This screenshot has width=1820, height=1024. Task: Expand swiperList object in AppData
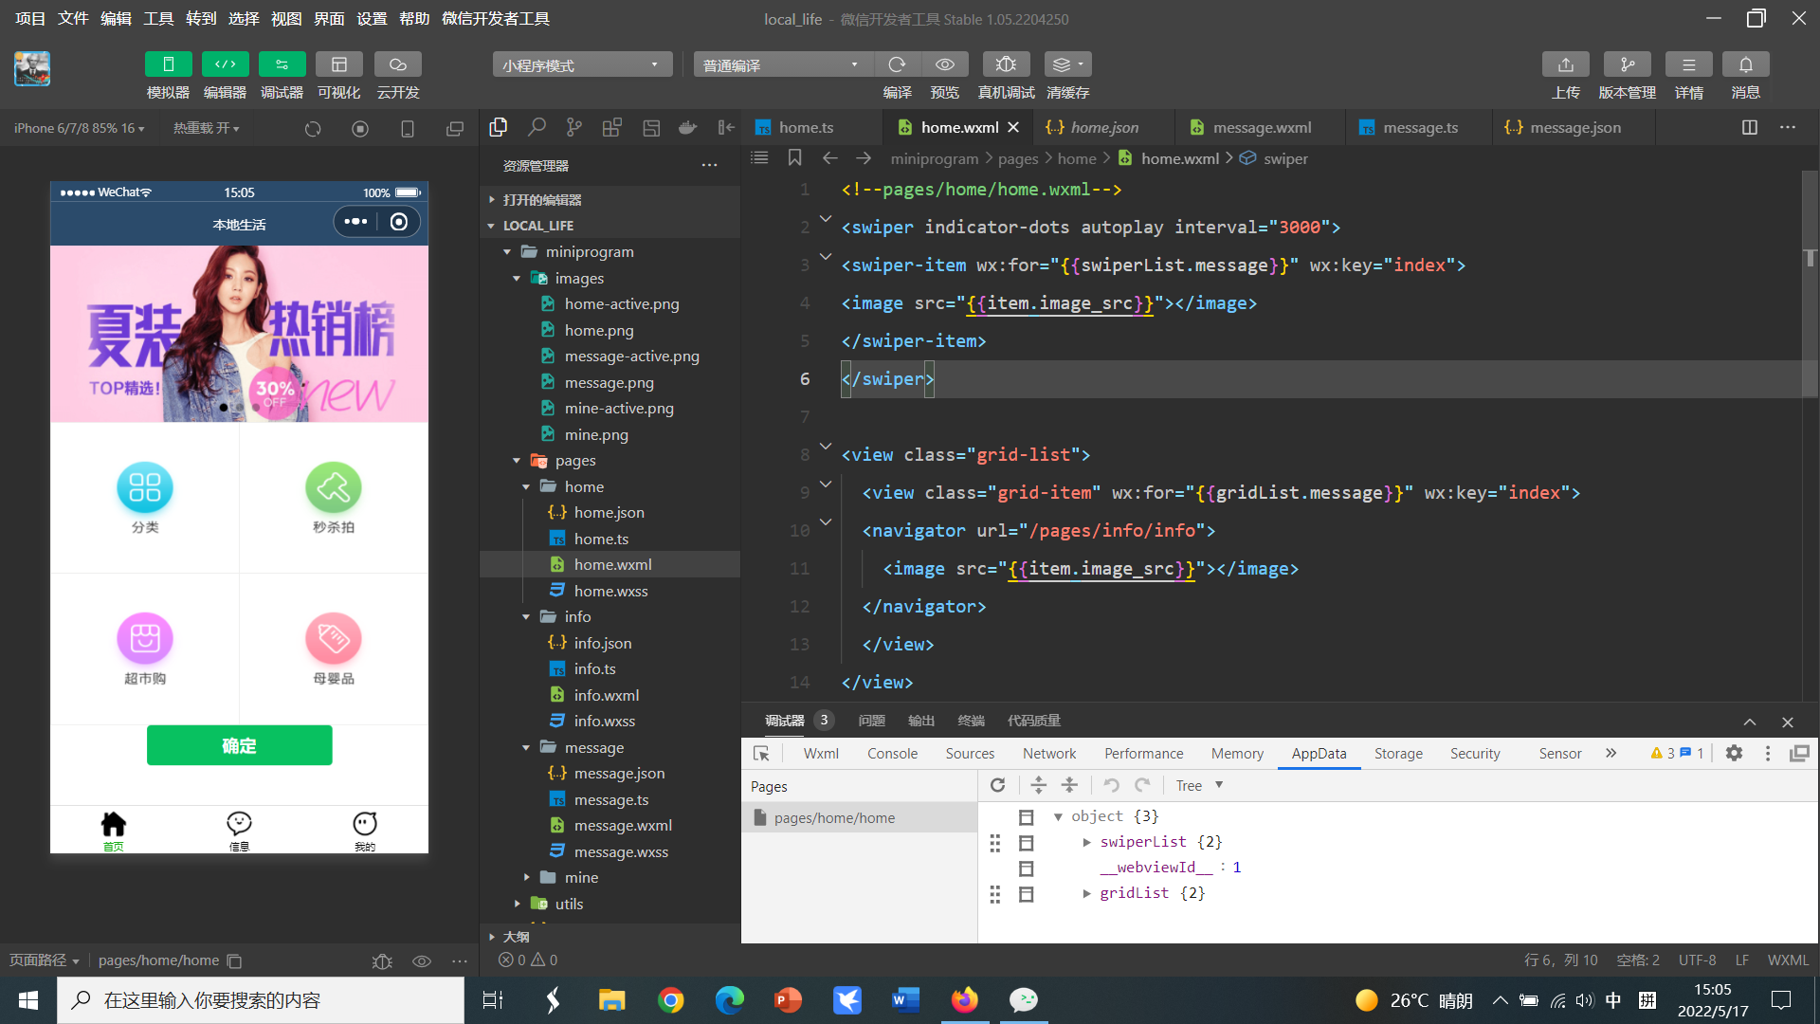[1086, 842]
